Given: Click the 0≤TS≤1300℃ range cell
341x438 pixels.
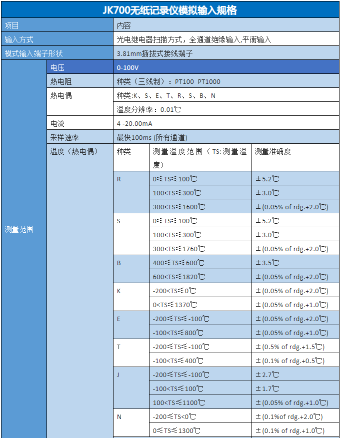Looking at the screenshot, I should tap(200, 431).
